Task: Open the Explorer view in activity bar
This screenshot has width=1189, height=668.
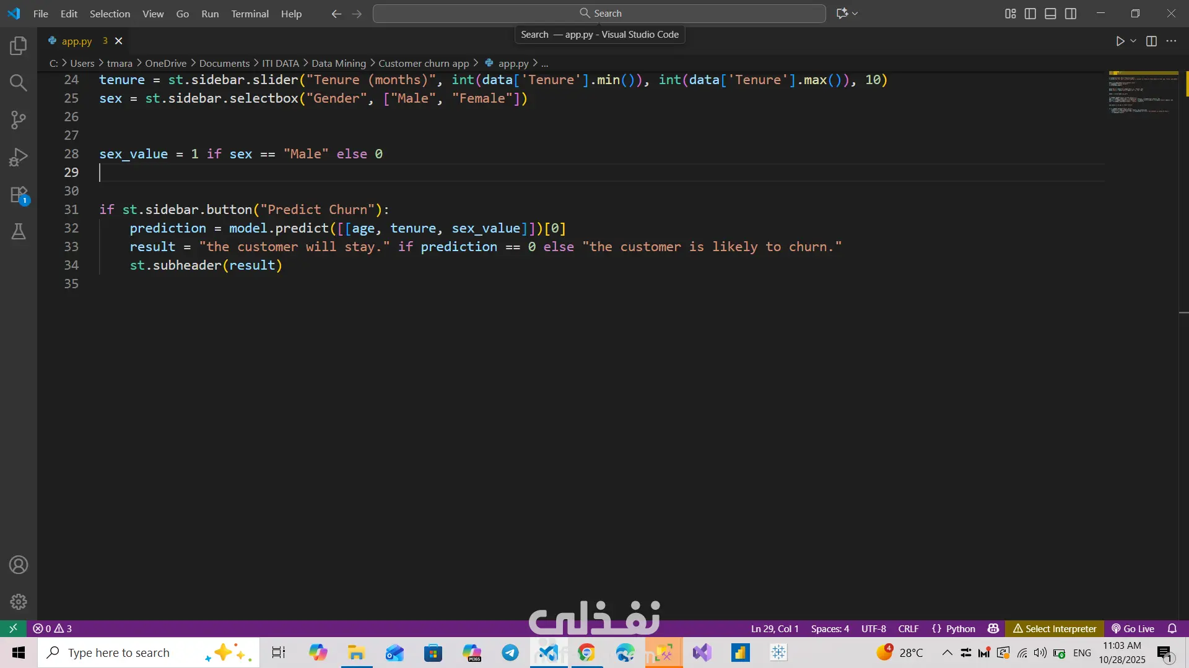Action: pos(19,45)
